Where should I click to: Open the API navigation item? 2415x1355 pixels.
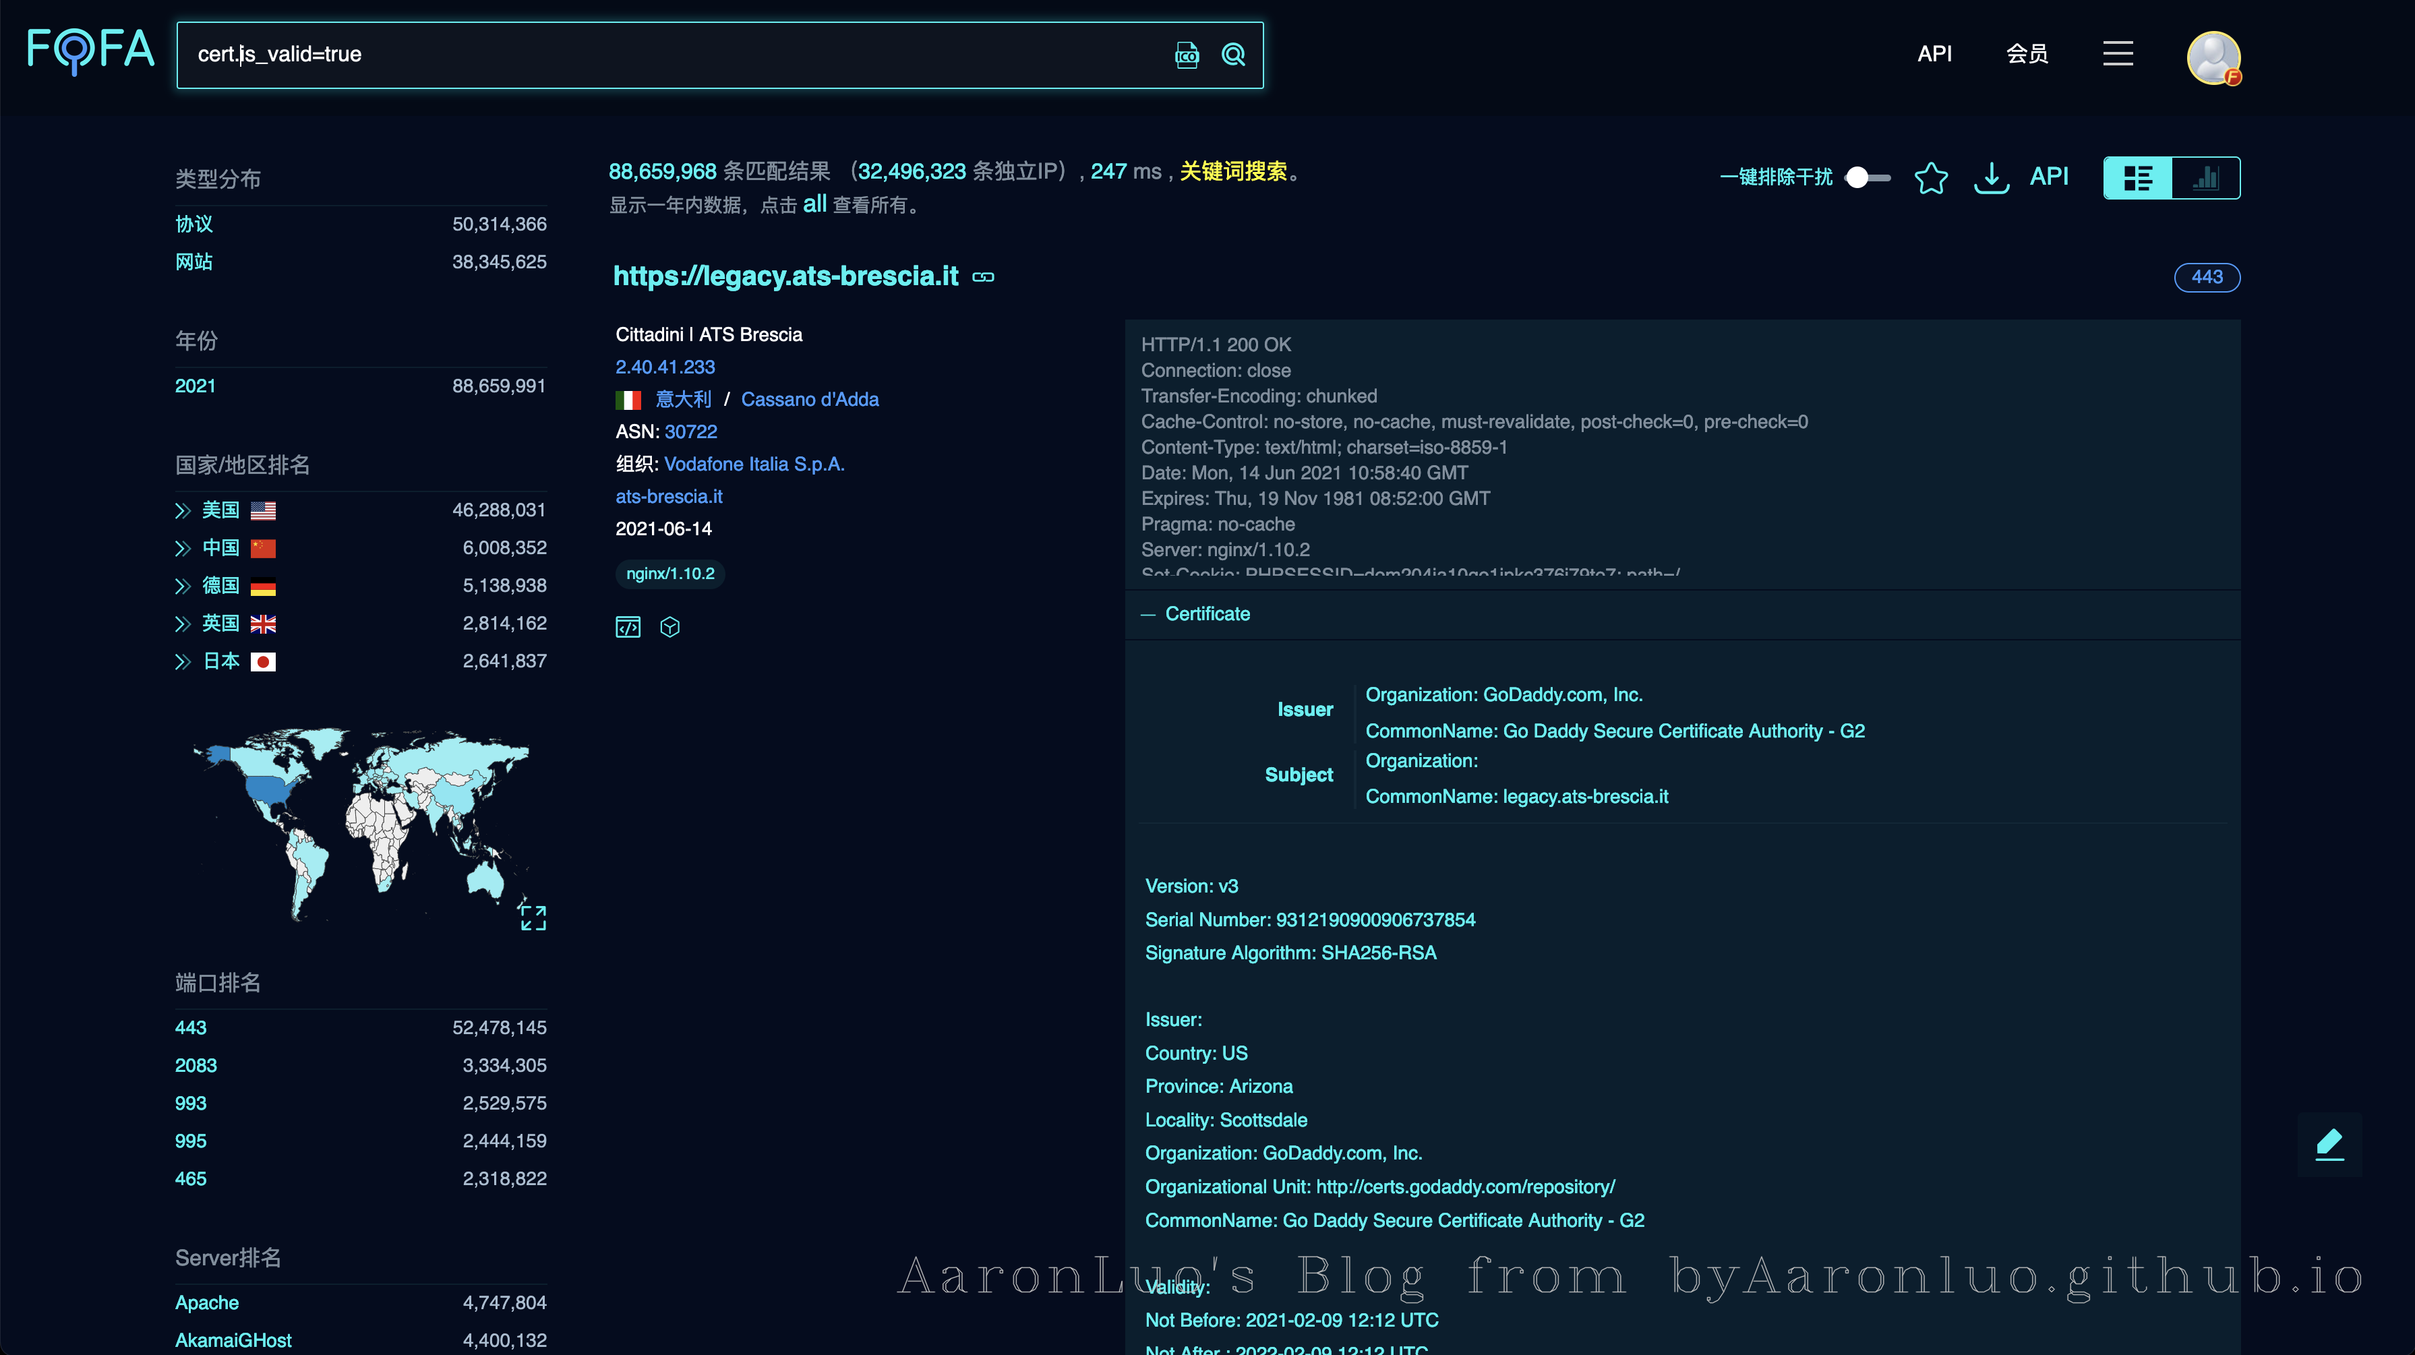[1934, 53]
